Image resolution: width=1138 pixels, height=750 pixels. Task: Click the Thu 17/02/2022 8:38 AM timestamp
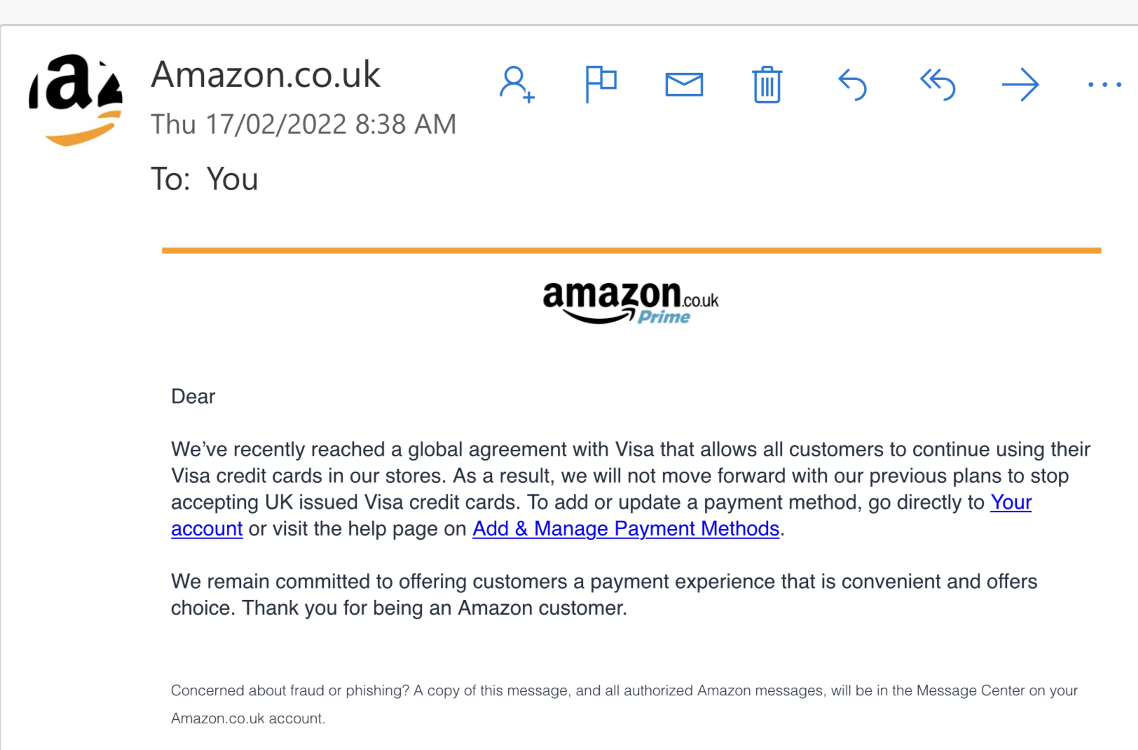pos(303,124)
